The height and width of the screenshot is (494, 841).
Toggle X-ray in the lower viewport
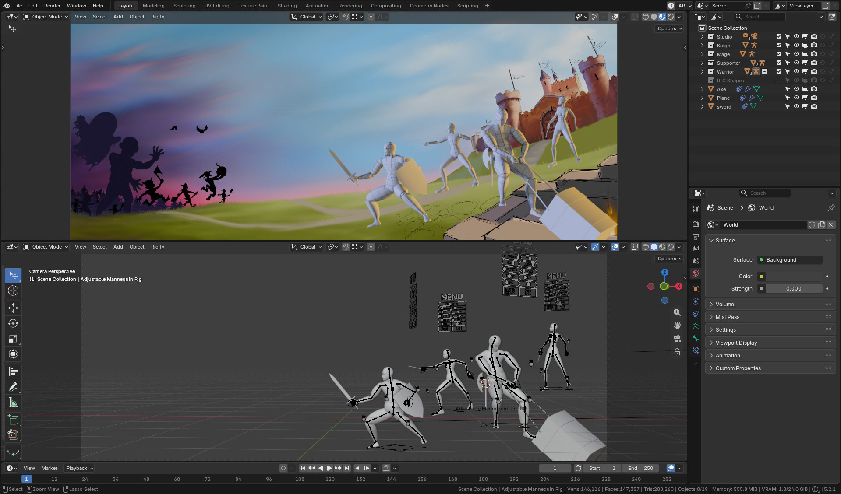pyautogui.click(x=634, y=247)
